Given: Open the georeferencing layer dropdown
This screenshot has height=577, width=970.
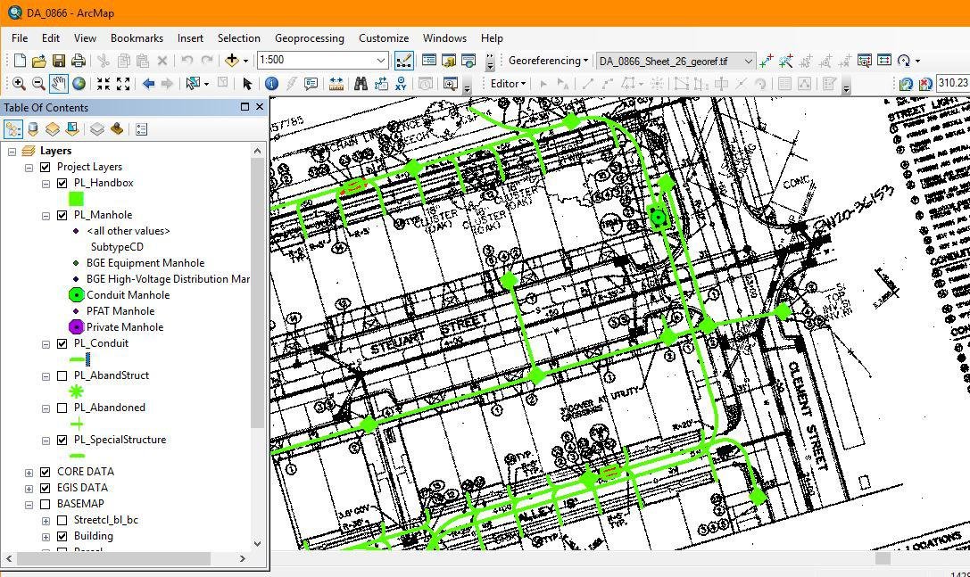Looking at the screenshot, I should 748,62.
